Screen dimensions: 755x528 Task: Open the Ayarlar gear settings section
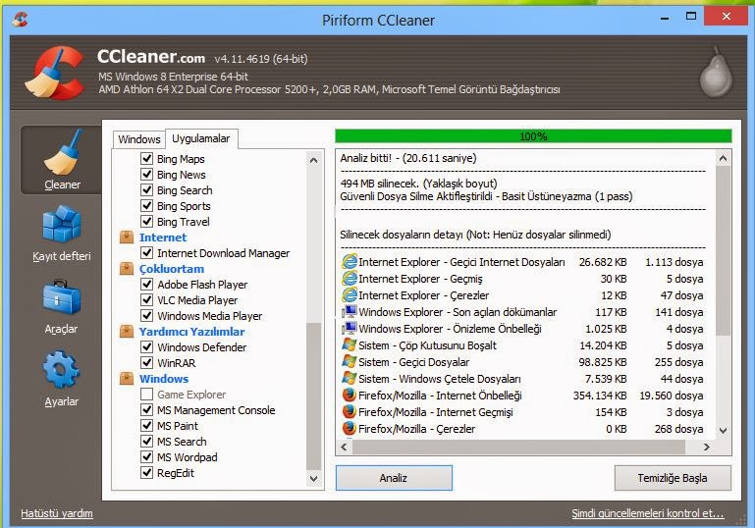point(61,379)
